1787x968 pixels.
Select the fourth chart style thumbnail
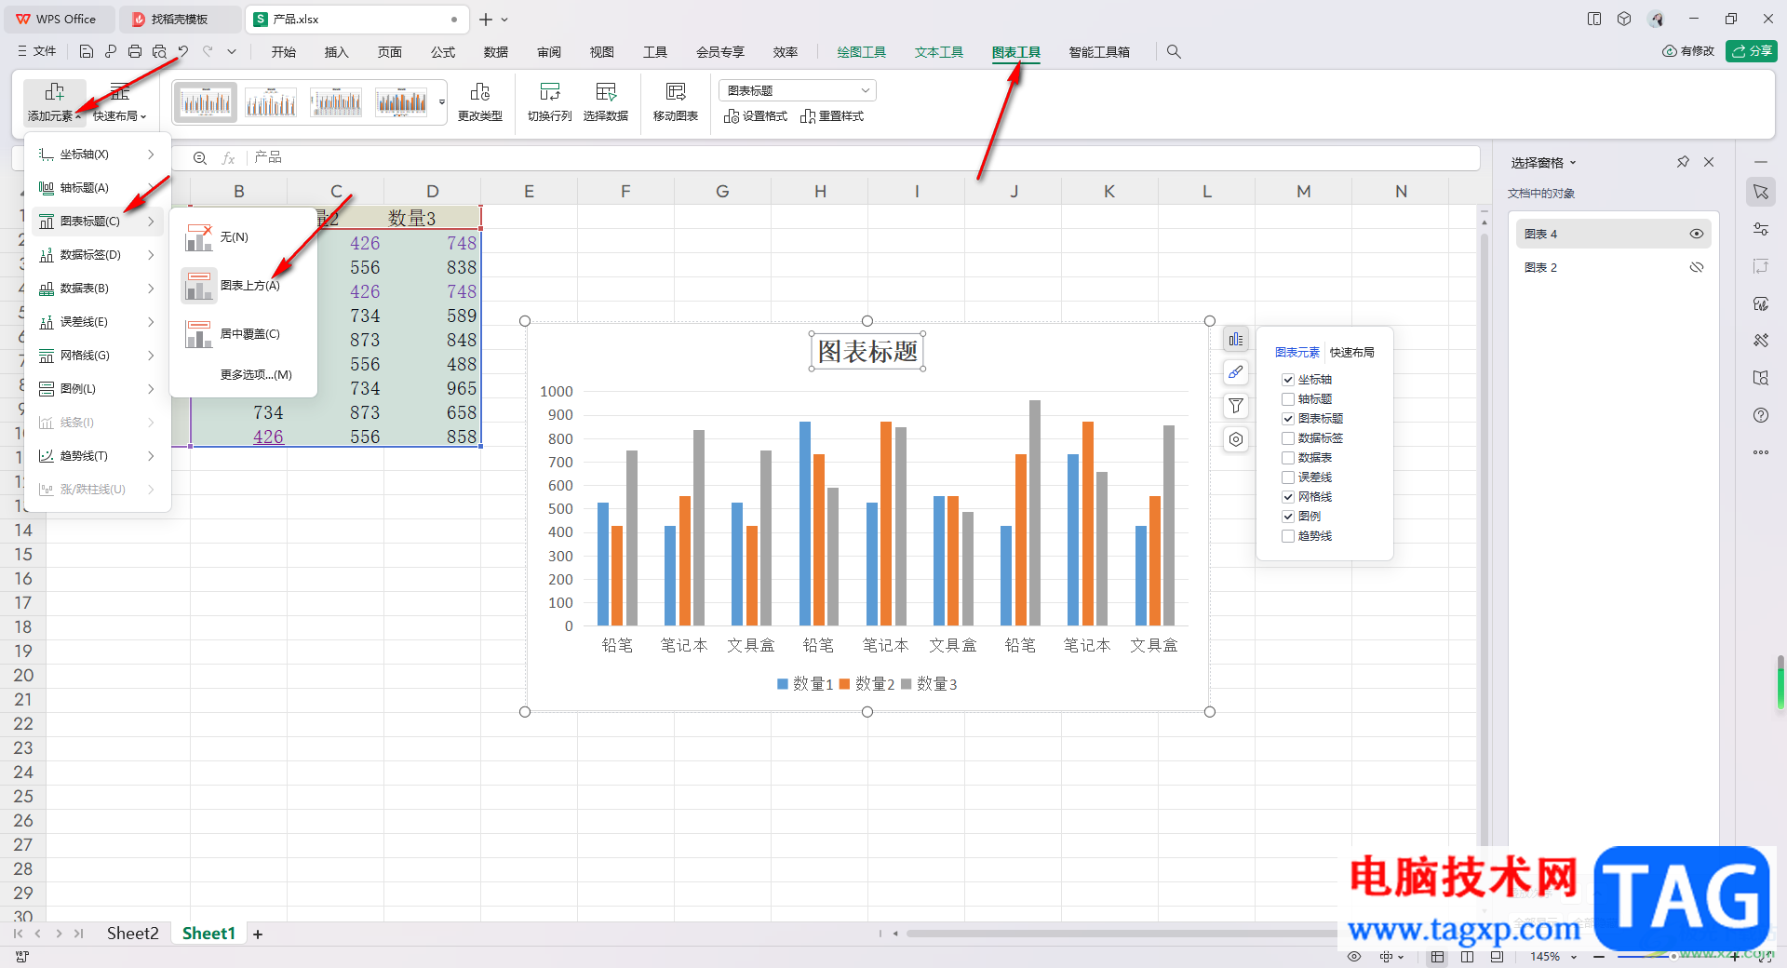click(x=401, y=101)
